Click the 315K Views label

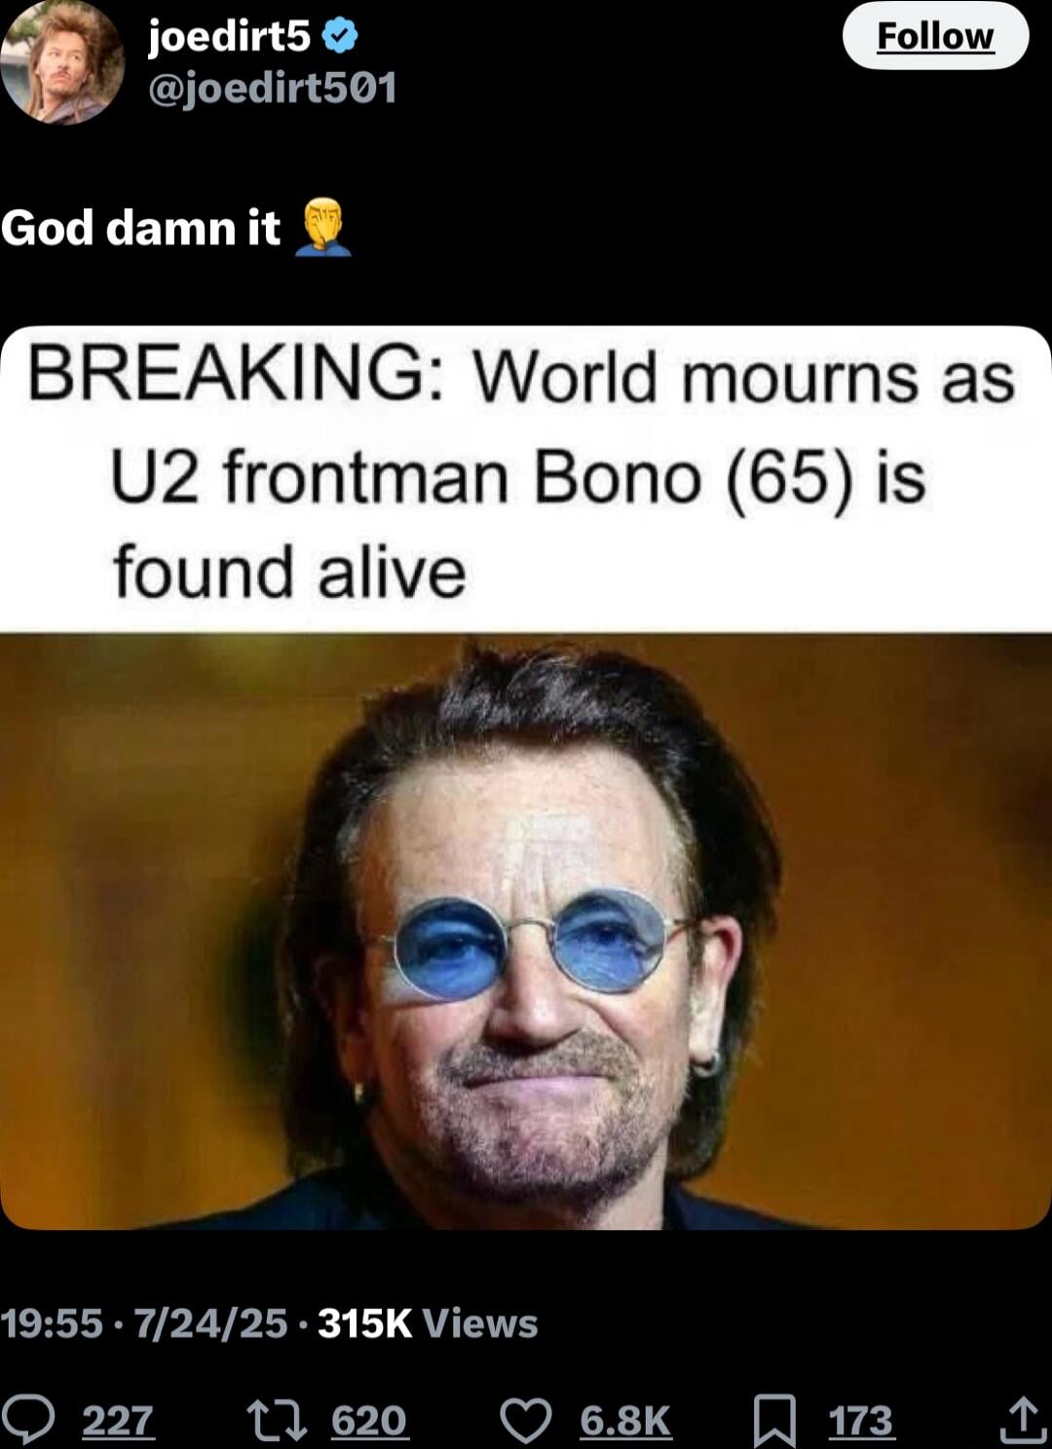tap(428, 1323)
